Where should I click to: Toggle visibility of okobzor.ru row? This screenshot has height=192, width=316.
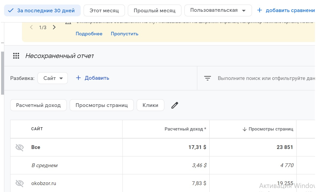point(20,183)
